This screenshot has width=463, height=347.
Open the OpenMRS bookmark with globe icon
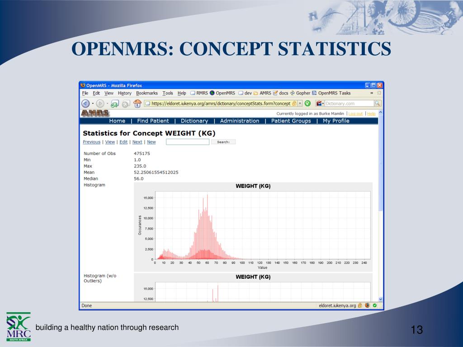(222, 93)
